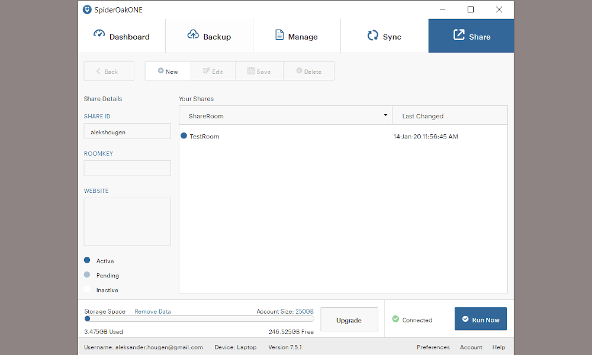Click the Connected status text
Screen dimensions: 592x355
click(417, 320)
